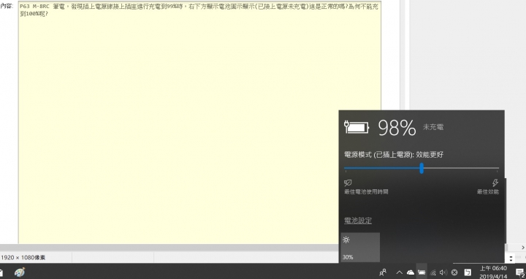The height and width of the screenshot is (279, 526).
Task: Click the clock showing 06:40
Action: (x=493, y=268)
